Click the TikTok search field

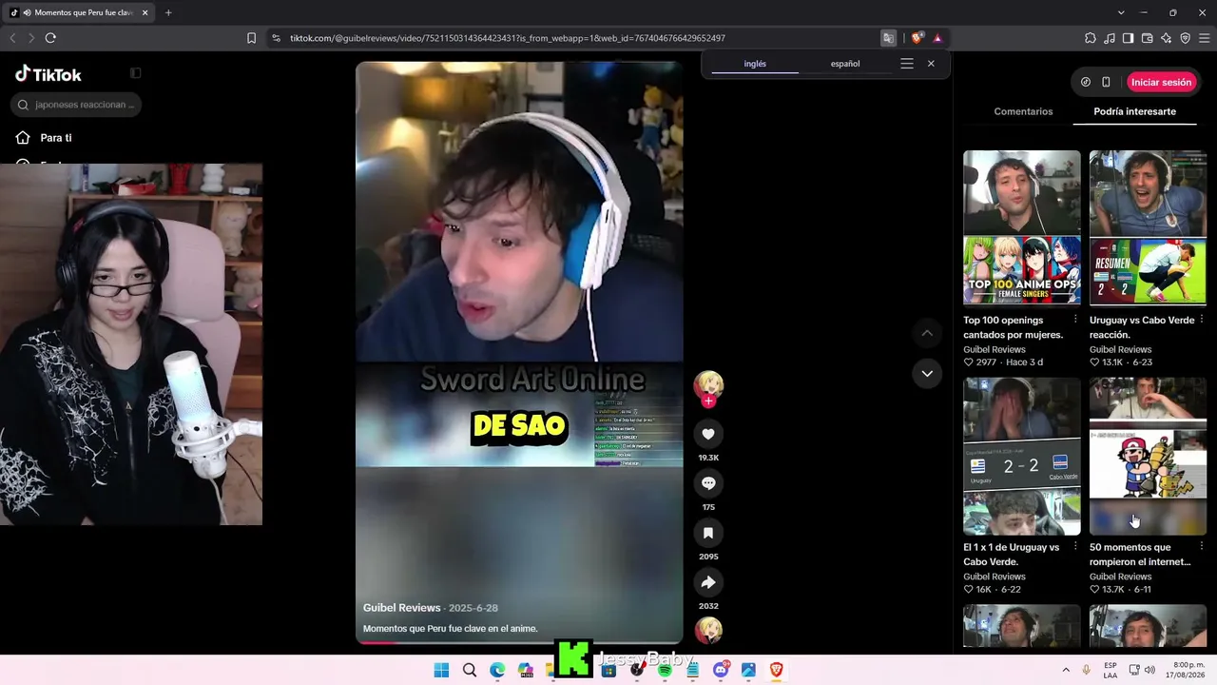pyautogui.click(x=76, y=105)
